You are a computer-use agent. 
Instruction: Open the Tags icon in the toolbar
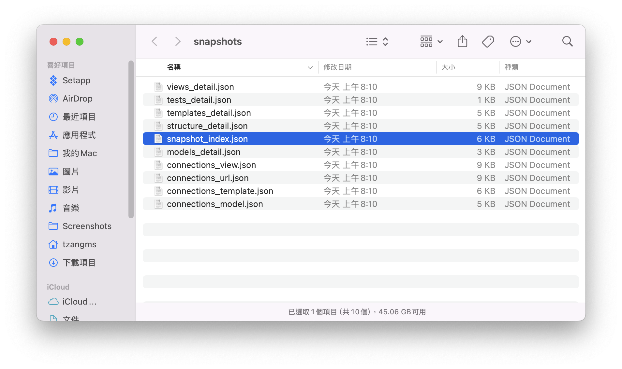coord(488,41)
